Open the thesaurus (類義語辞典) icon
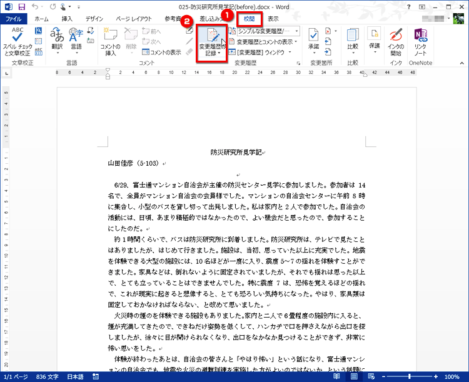Viewport: 469px width, 382px height. [x=38, y=41]
